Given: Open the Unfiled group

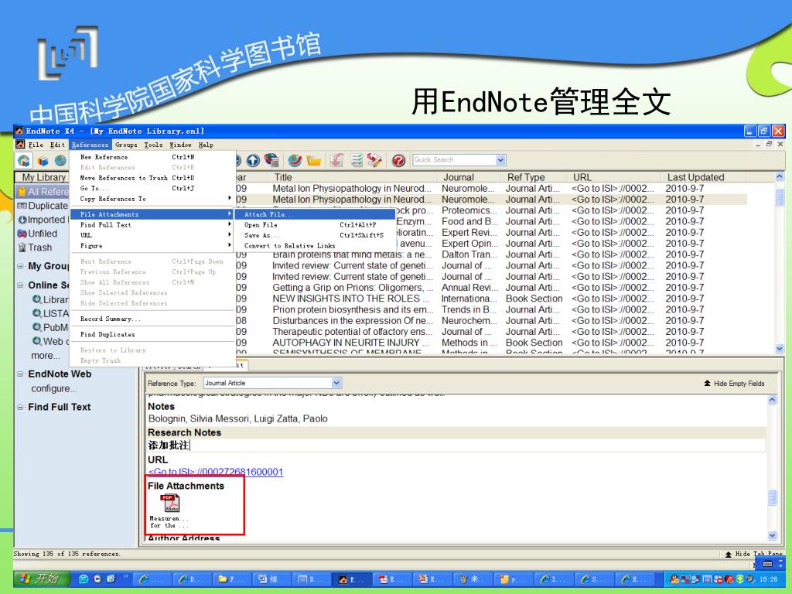Looking at the screenshot, I should 38,234.
